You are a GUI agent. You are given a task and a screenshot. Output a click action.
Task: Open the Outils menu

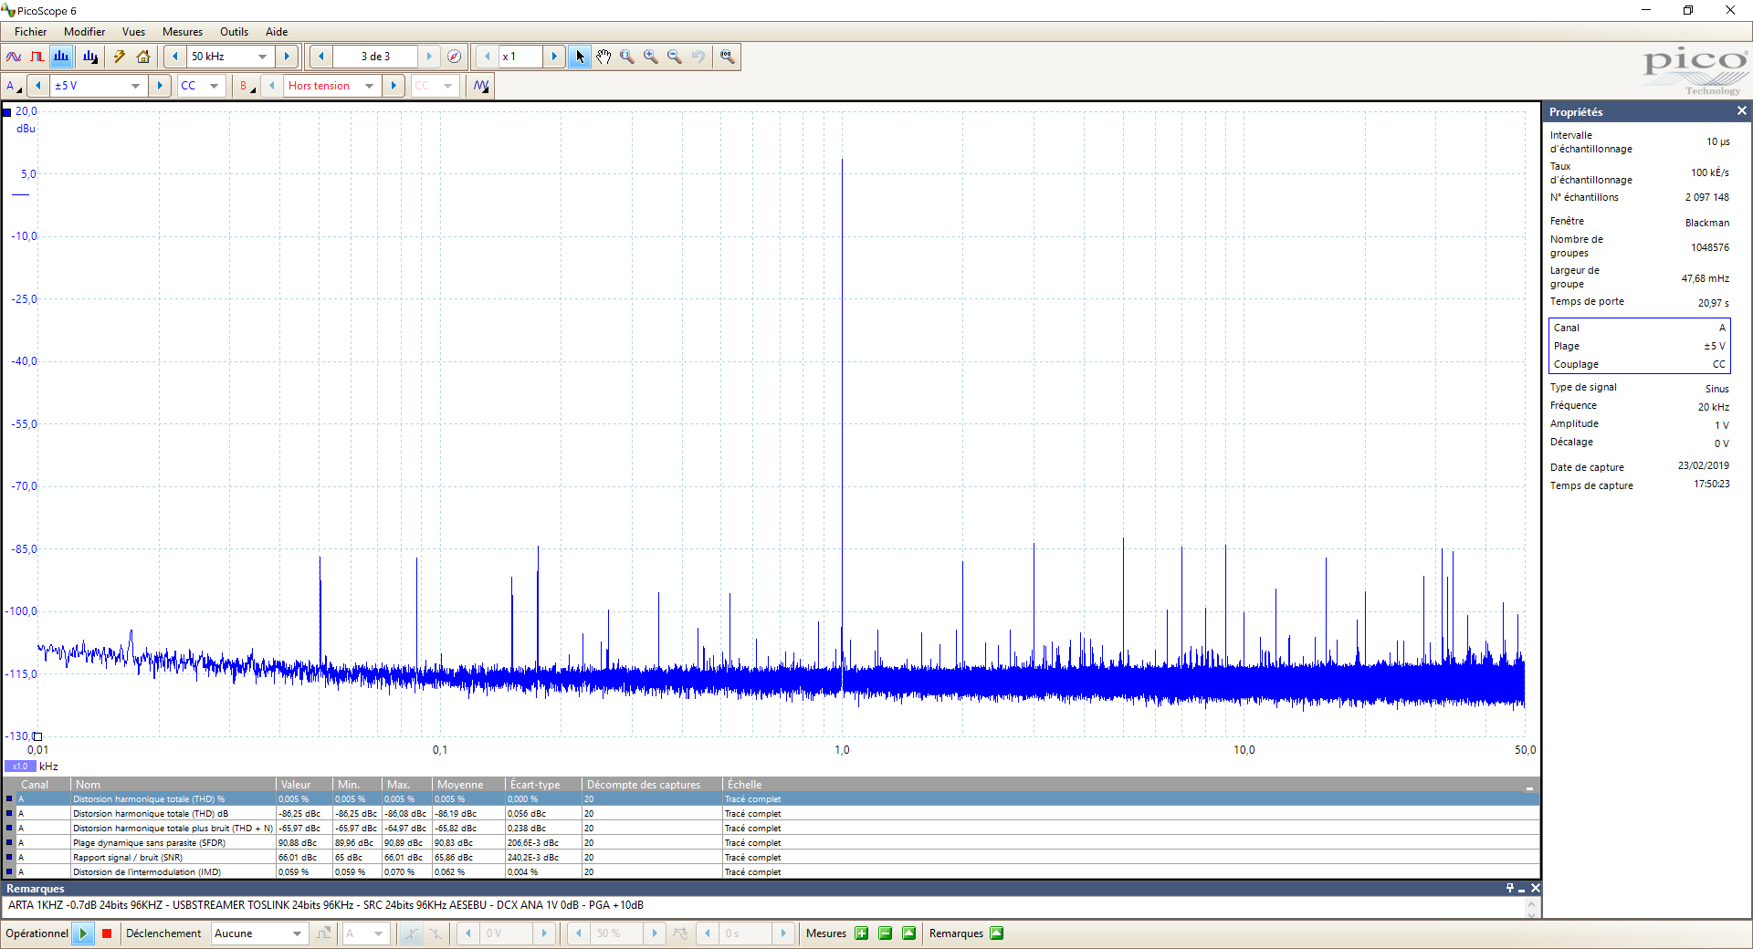click(234, 31)
